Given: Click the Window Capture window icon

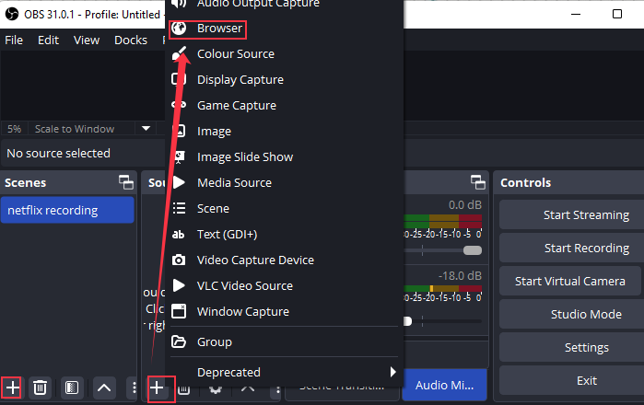Looking at the screenshot, I should click(179, 311).
